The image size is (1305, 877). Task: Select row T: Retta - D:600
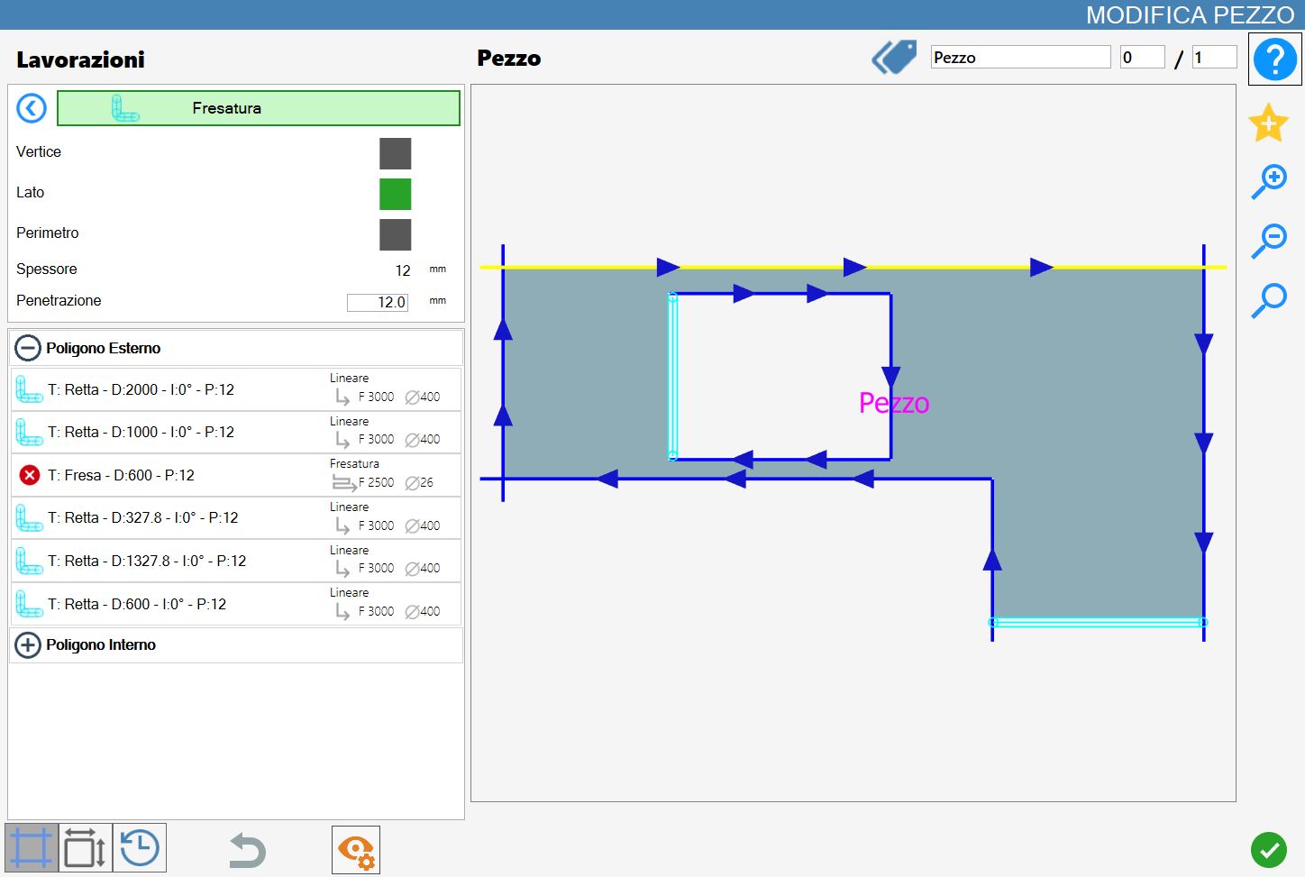(x=236, y=604)
